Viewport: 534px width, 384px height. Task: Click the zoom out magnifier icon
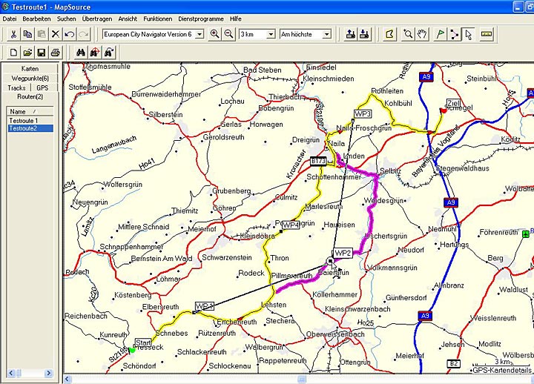(228, 34)
